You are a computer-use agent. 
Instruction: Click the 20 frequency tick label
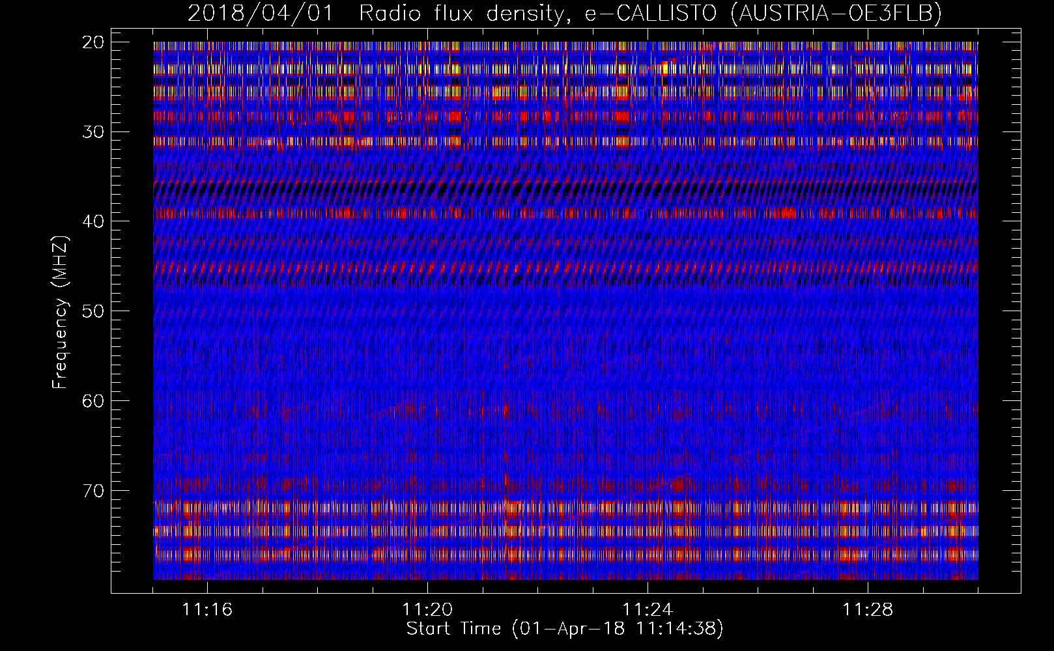[x=94, y=42]
